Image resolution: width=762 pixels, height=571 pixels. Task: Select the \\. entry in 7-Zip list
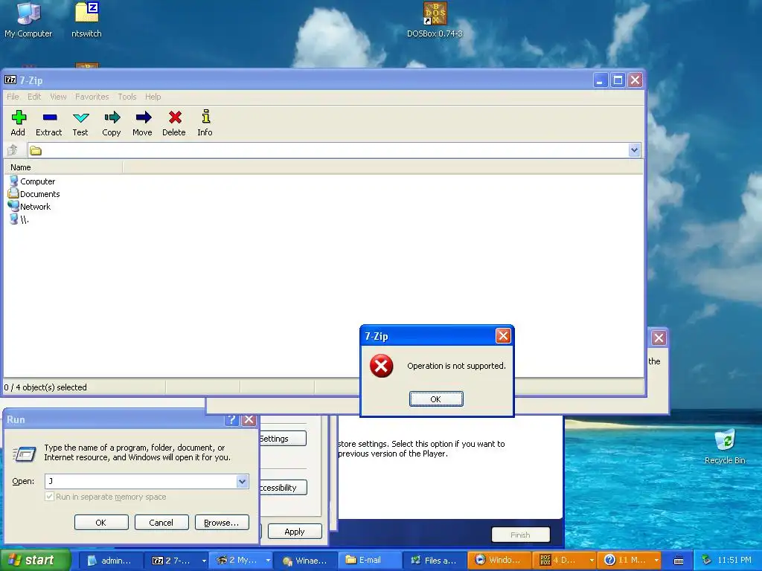tap(19, 219)
